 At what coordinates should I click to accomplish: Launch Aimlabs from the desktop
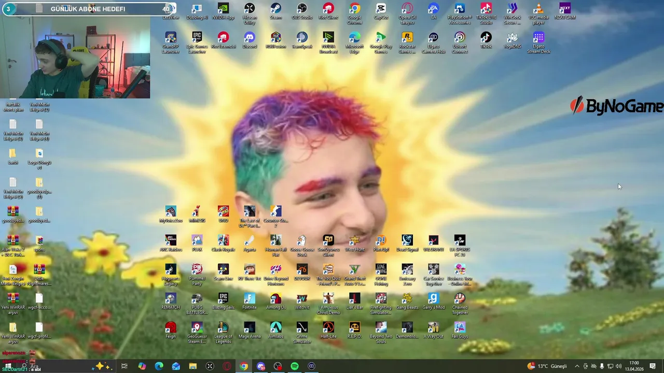[x=275, y=331]
